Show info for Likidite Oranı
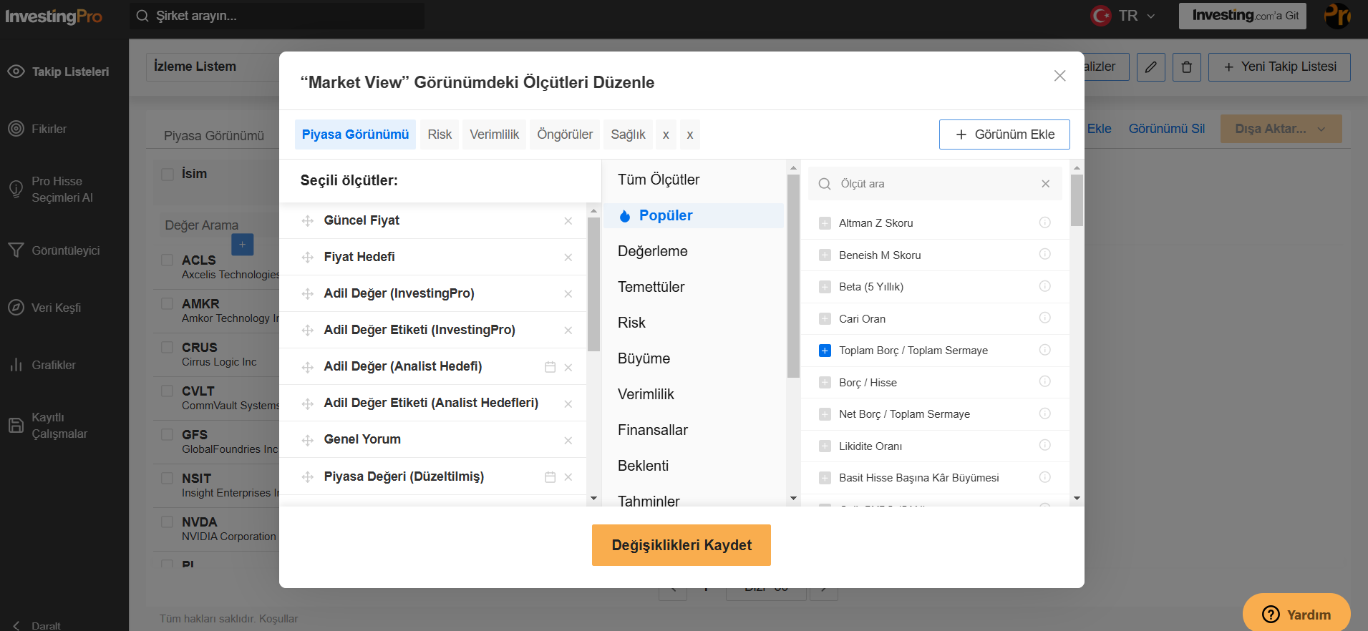Screen dimensions: 1368x631 [1044, 445]
